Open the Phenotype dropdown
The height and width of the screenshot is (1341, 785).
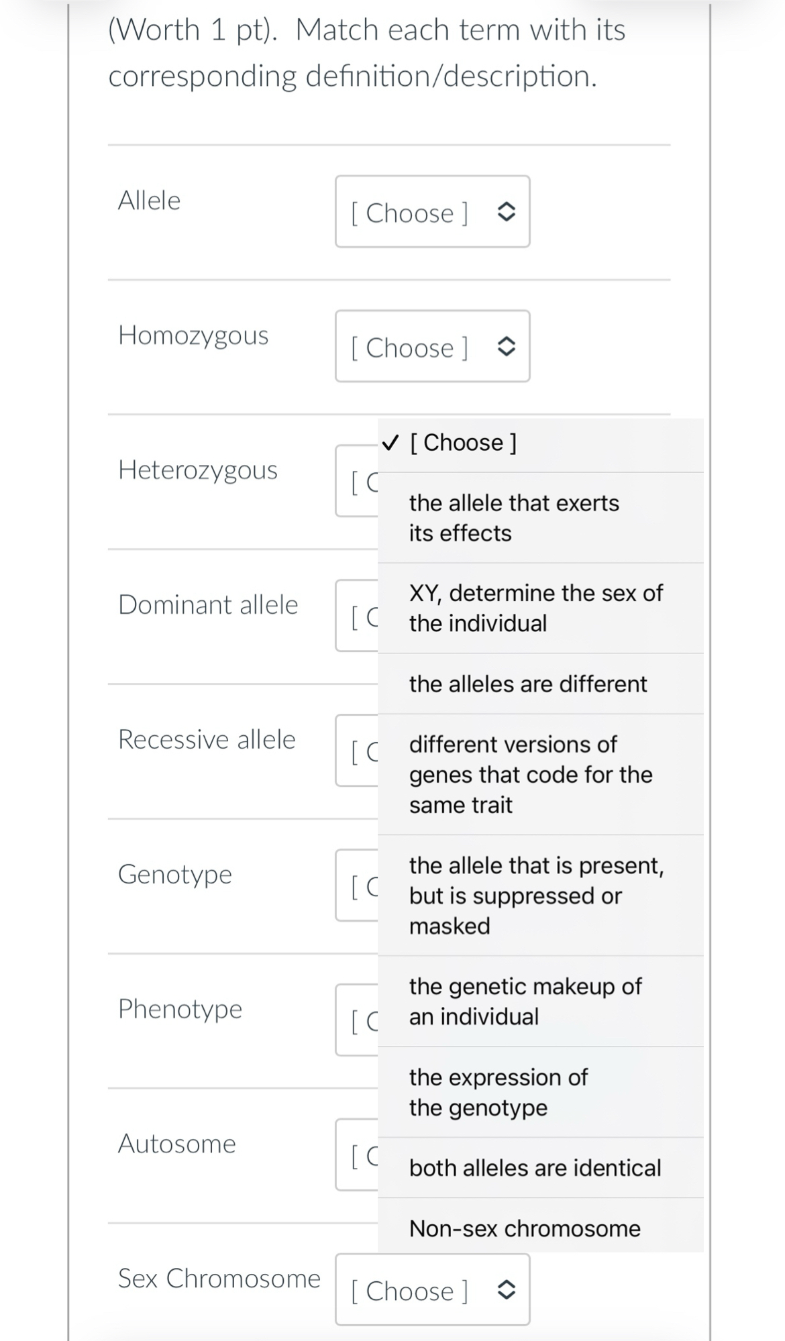[x=356, y=1018]
